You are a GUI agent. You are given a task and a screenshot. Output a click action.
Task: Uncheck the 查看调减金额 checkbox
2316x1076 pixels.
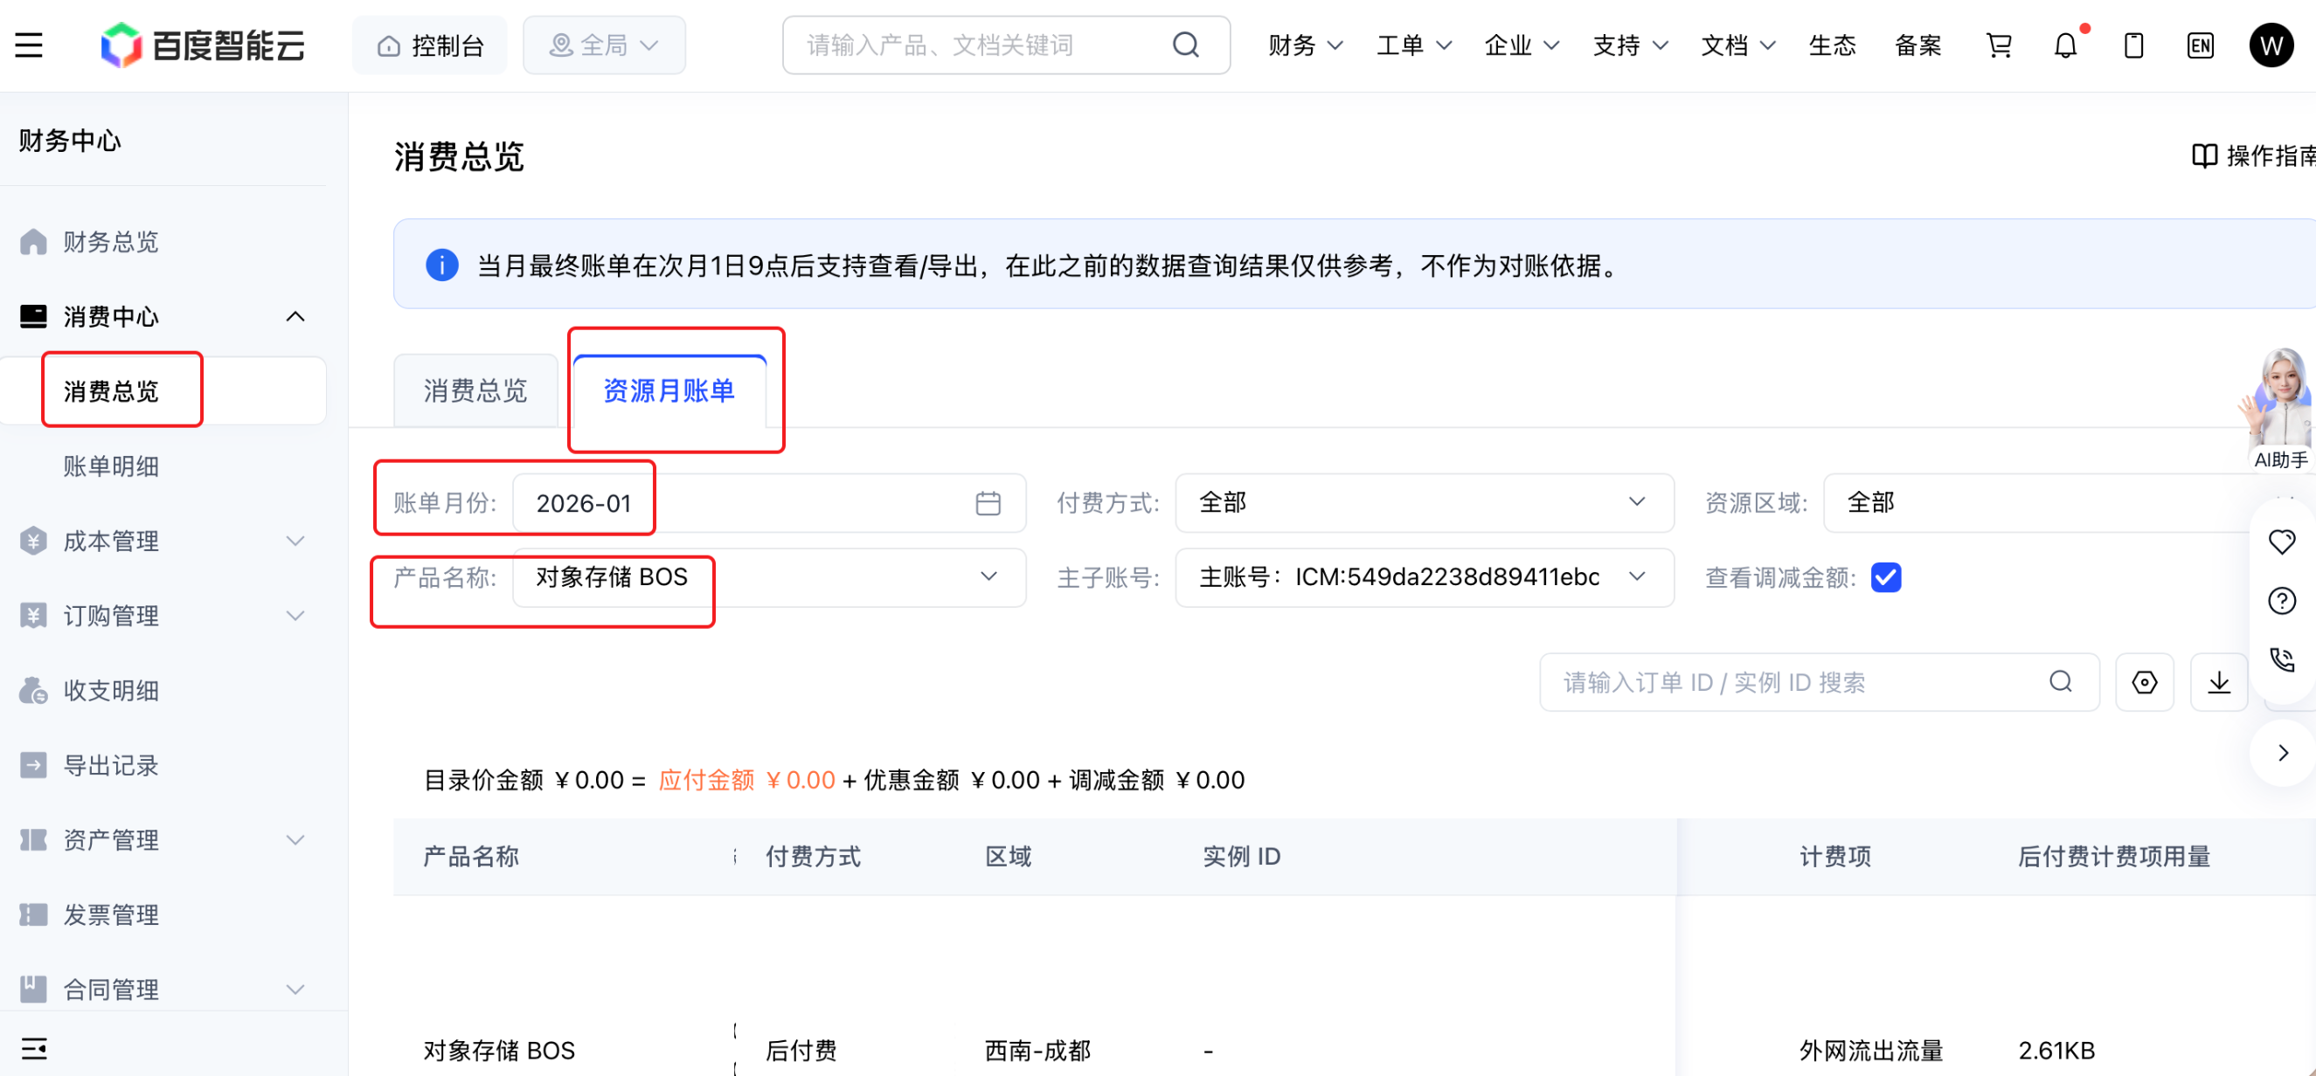point(1885,577)
